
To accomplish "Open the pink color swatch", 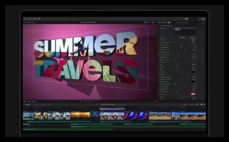I will point(193,94).
